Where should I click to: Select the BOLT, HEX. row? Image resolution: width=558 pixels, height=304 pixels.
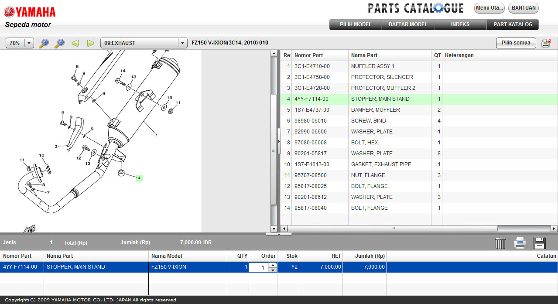pos(419,143)
